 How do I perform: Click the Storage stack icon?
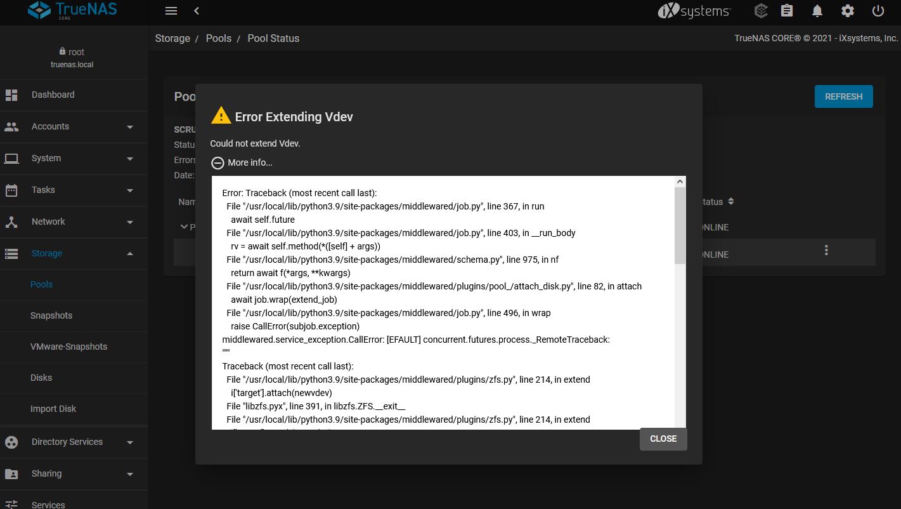[x=11, y=253]
